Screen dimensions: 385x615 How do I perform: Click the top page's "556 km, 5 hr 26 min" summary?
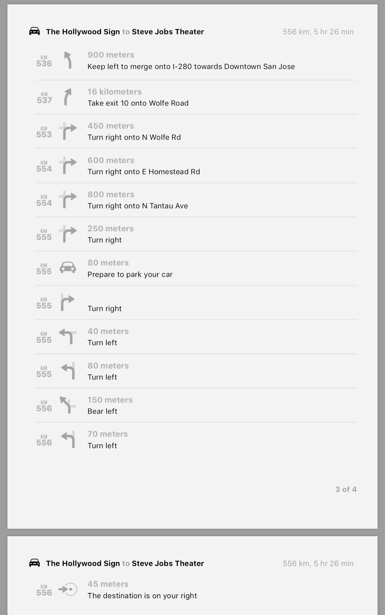[318, 32]
